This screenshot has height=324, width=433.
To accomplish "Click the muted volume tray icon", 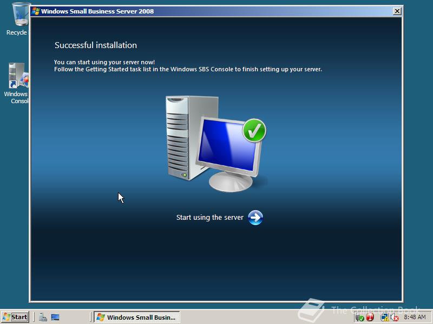I will tap(395, 318).
